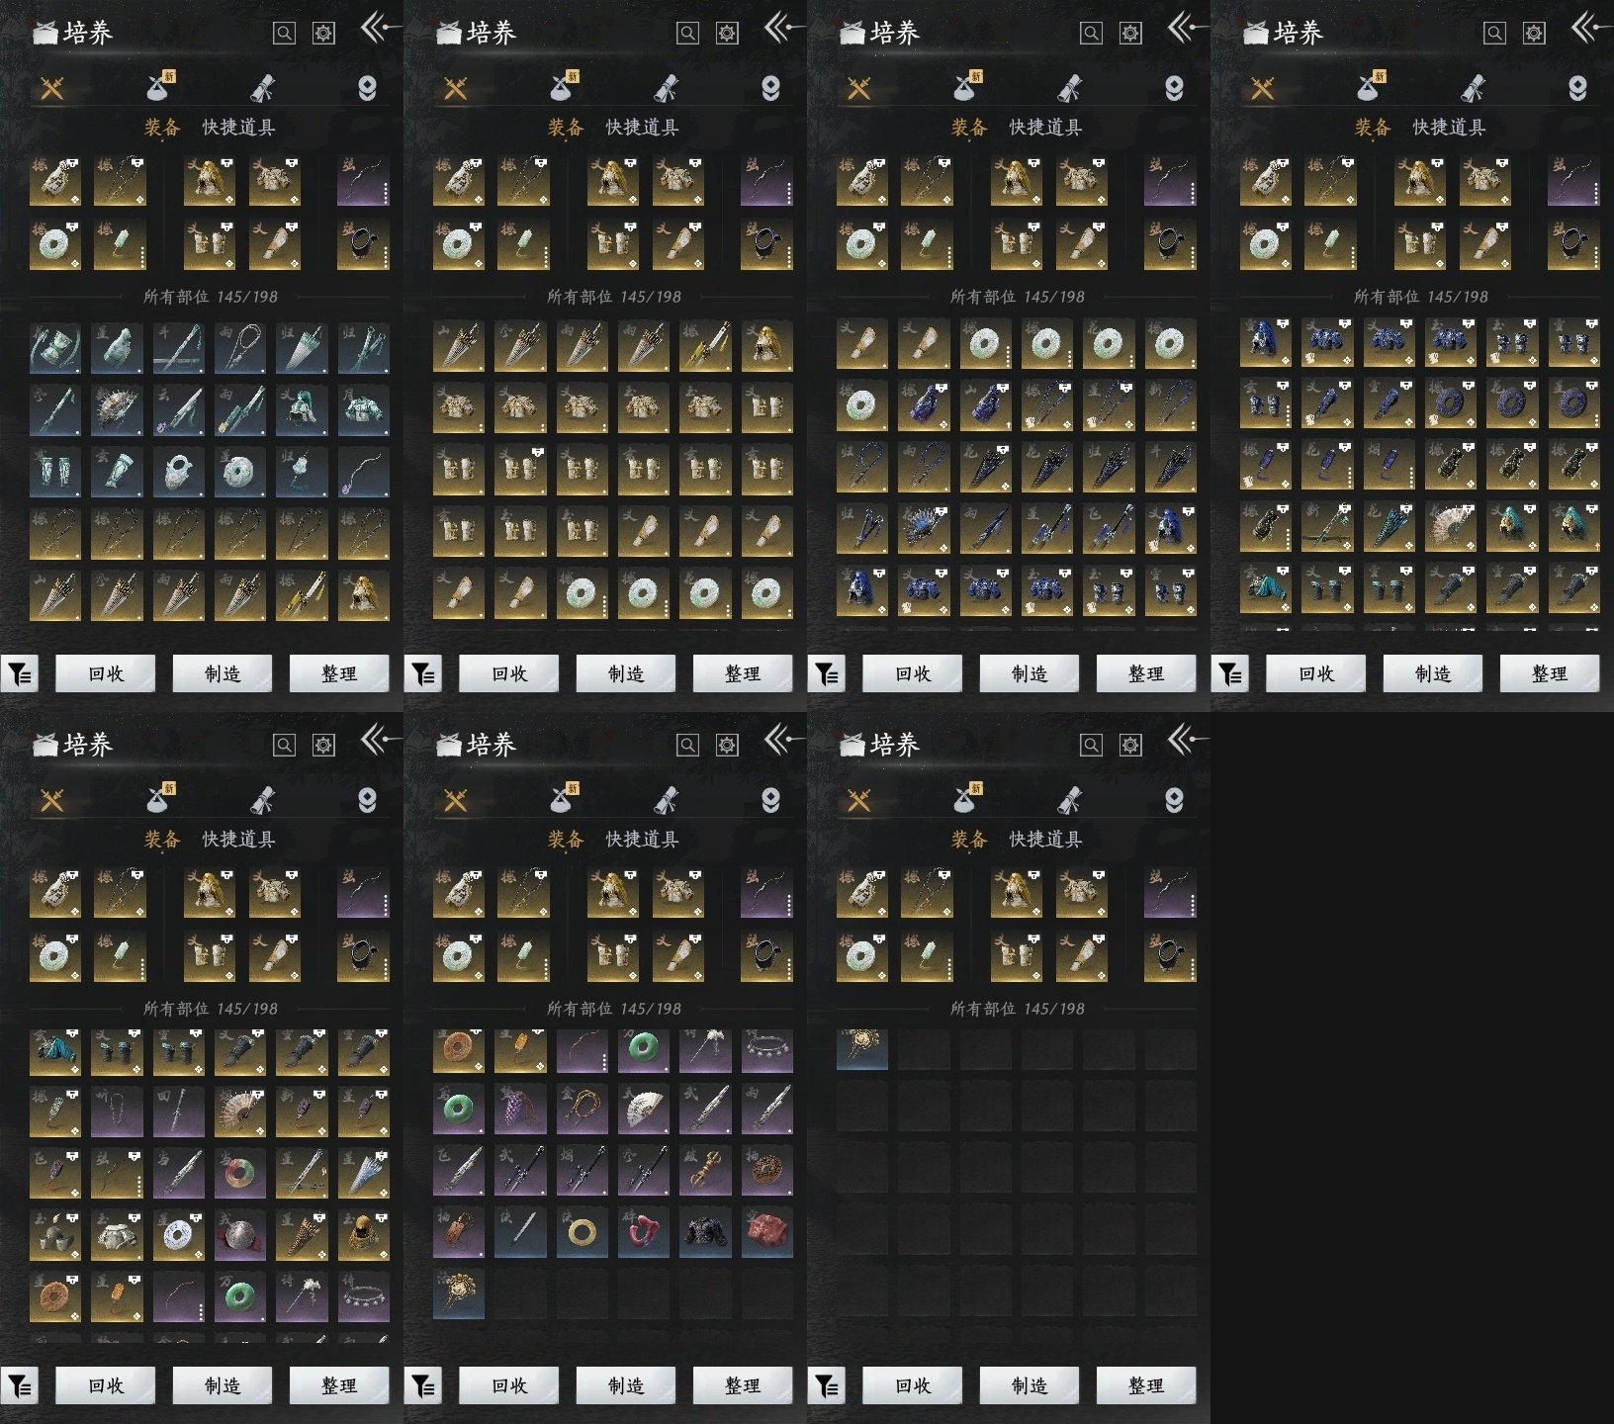
Task: Select the red magatama-shaped item
Action: [644, 1232]
